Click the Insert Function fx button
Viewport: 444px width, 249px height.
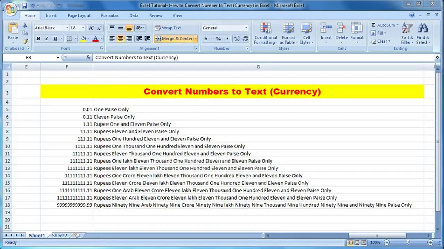tap(88, 58)
